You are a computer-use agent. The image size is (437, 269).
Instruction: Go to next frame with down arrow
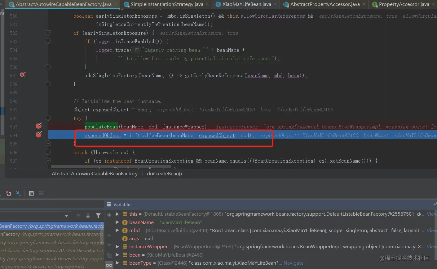click(x=88, y=215)
